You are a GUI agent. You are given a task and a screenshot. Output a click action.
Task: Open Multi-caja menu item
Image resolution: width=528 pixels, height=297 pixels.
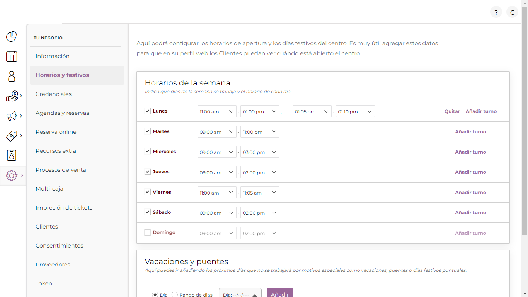tap(77, 189)
